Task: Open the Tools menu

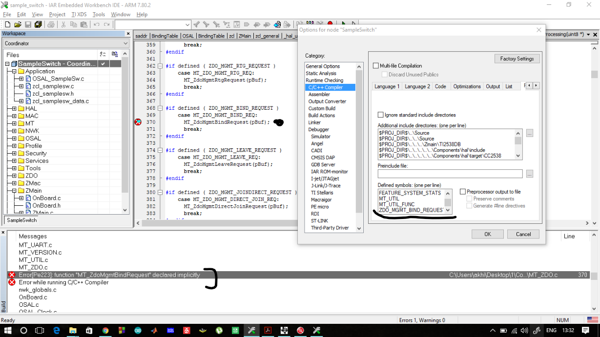Action: 99,15
